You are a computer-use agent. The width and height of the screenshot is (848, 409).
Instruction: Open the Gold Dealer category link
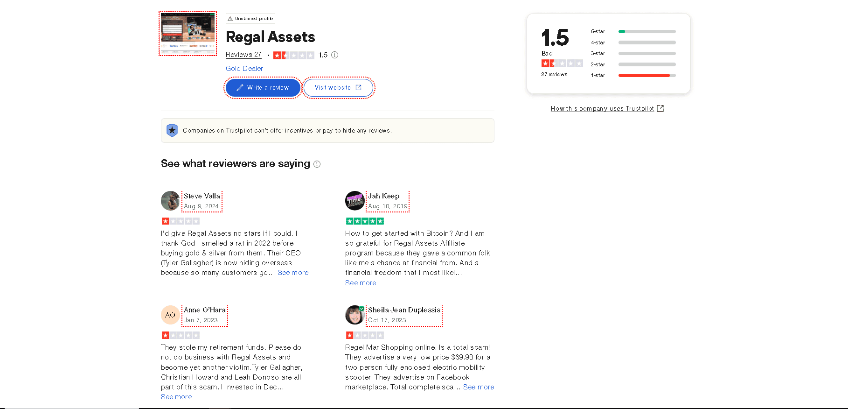pos(244,69)
